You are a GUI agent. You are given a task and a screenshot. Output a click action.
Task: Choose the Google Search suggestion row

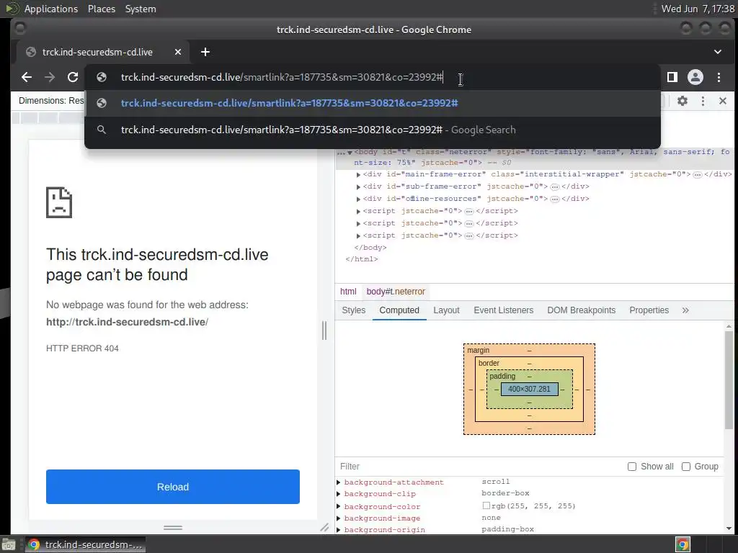pyautogui.click(x=373, y=130)
